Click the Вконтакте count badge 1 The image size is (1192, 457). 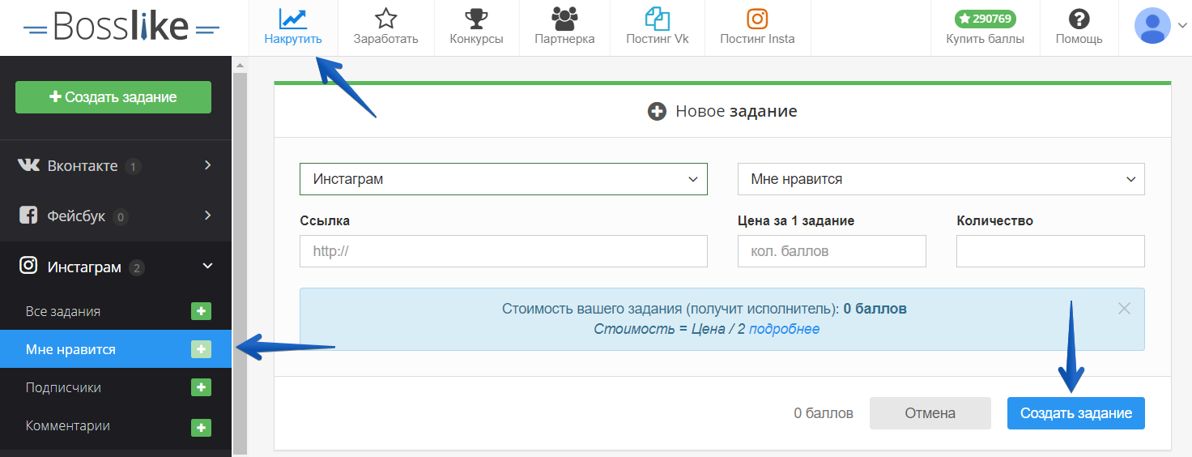click(133, 167)
